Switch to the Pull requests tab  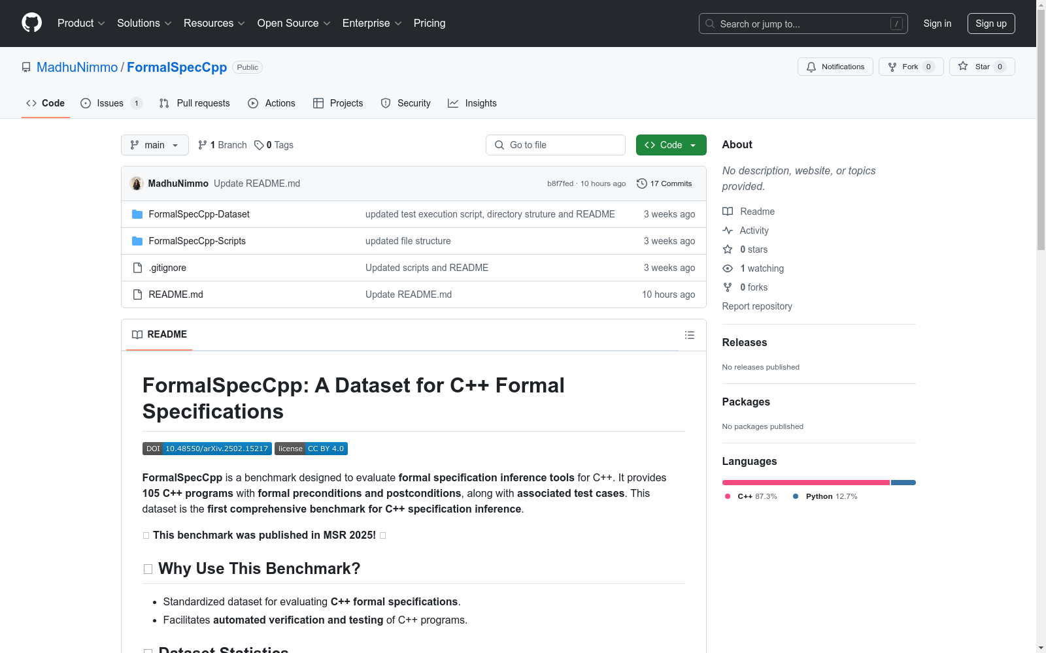pos(195,103)
